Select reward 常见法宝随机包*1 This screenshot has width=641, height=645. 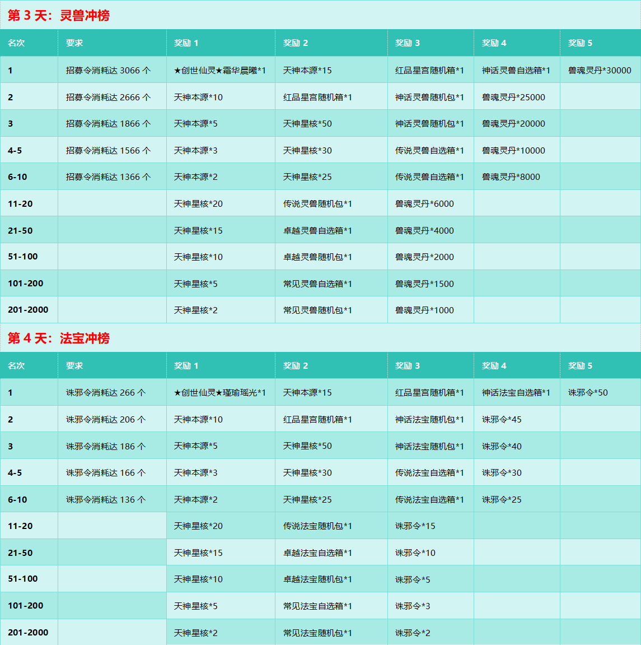pyautogui.click(x=317, y=633)
